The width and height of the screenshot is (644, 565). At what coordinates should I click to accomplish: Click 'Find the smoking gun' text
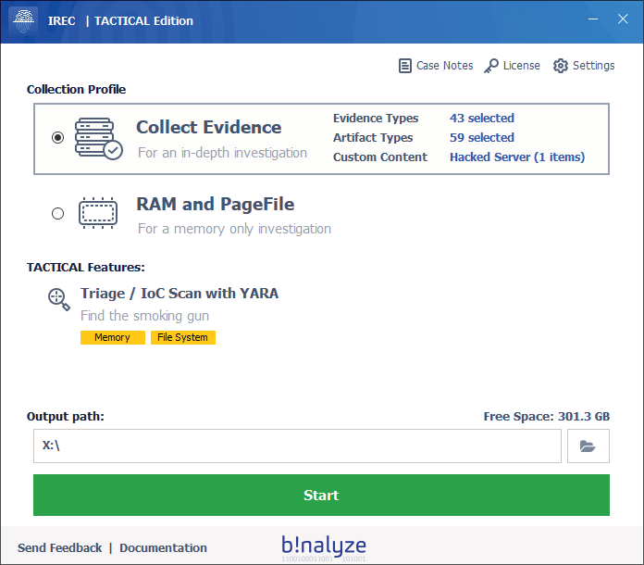tap(144, 316)
